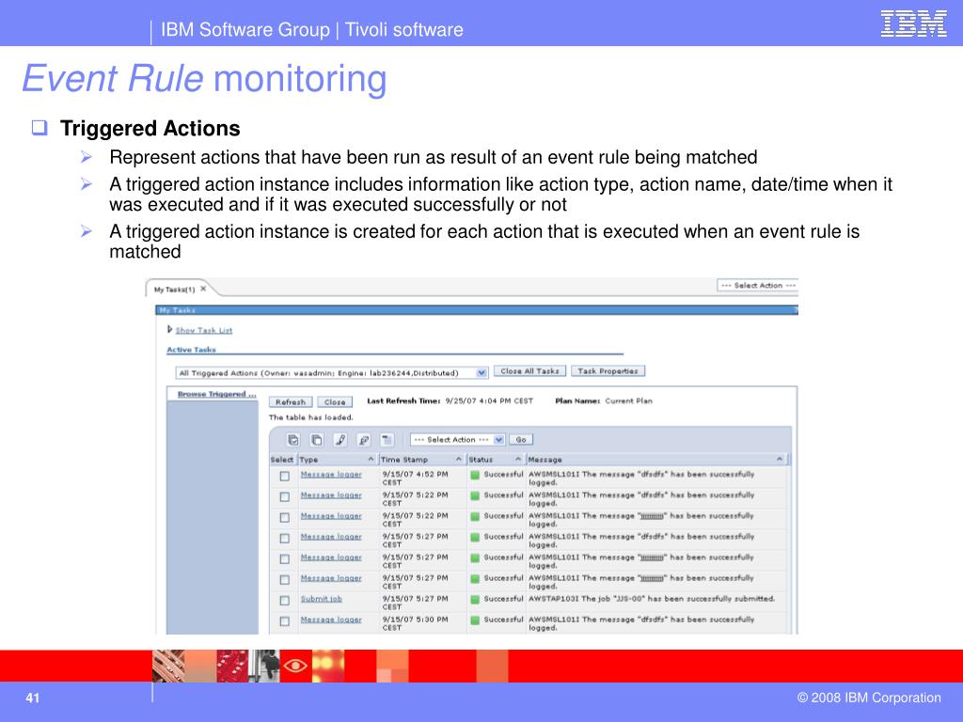
Task: Open the Show Task List link
Action: click(x=204, y=330)
